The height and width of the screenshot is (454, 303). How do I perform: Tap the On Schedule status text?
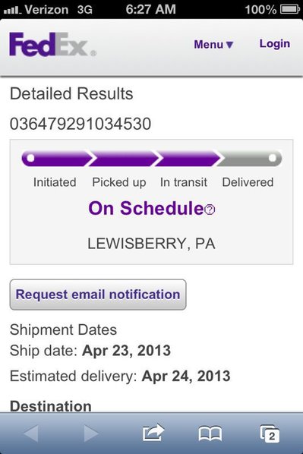(x=146, y=208)
